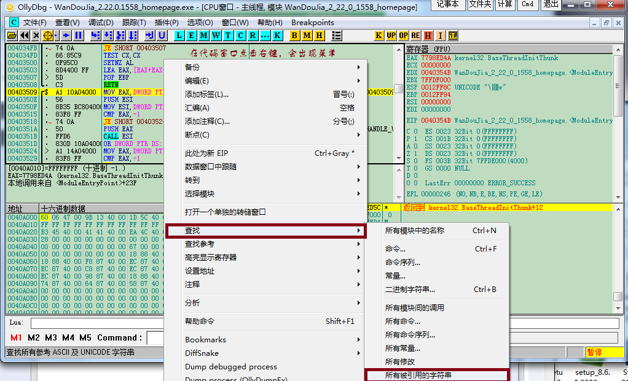Click the go to address arrow icon
Screen dimensions: 628x381
pyautogui.click(x=149, y=36)
